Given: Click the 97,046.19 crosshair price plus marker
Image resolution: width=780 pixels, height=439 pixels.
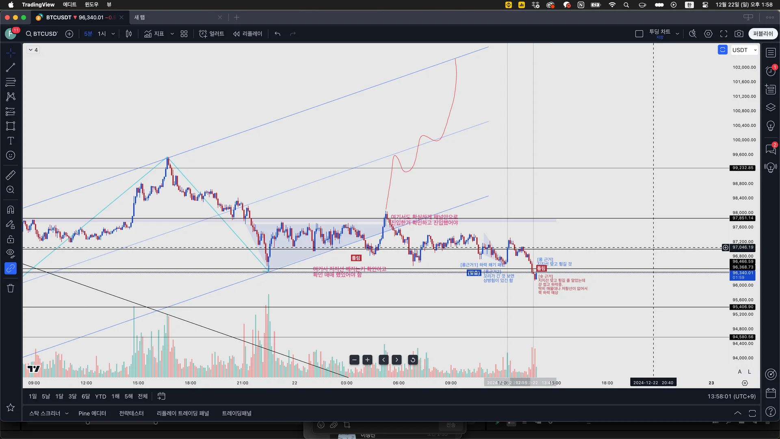Looking at the screenshot, I should click(x=725, y=248).
